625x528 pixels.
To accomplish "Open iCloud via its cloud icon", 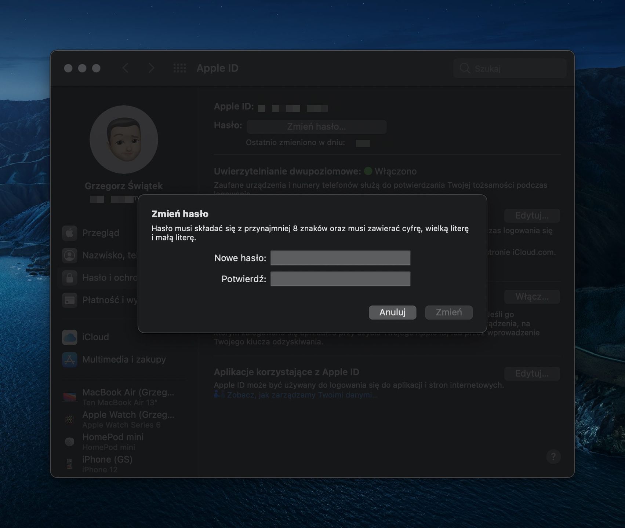I will [70, 337].
